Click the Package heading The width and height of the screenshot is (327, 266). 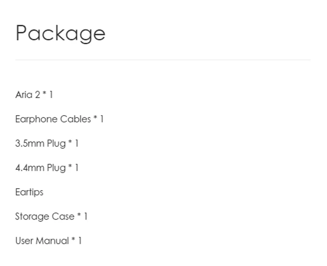tap(60, 34)
